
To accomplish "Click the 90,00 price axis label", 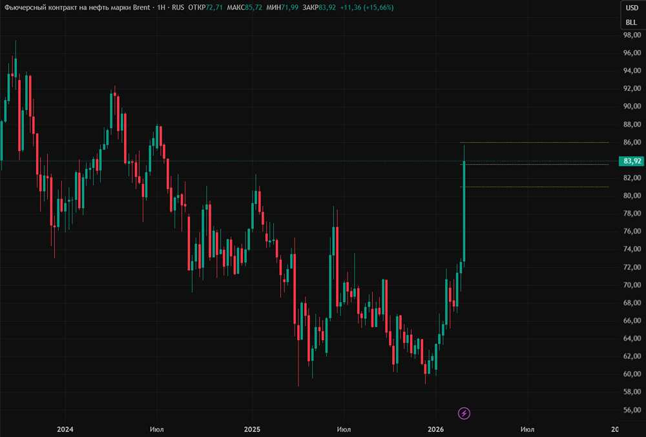I will click(x=632, y=106).
